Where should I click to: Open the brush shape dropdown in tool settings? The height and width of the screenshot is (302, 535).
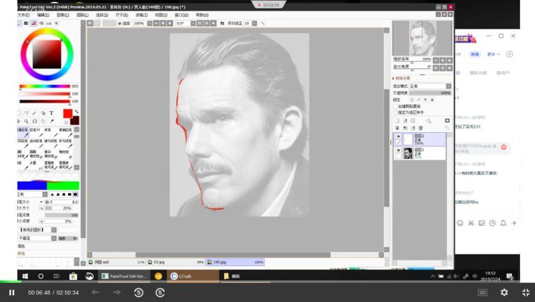tap(53, 230)
